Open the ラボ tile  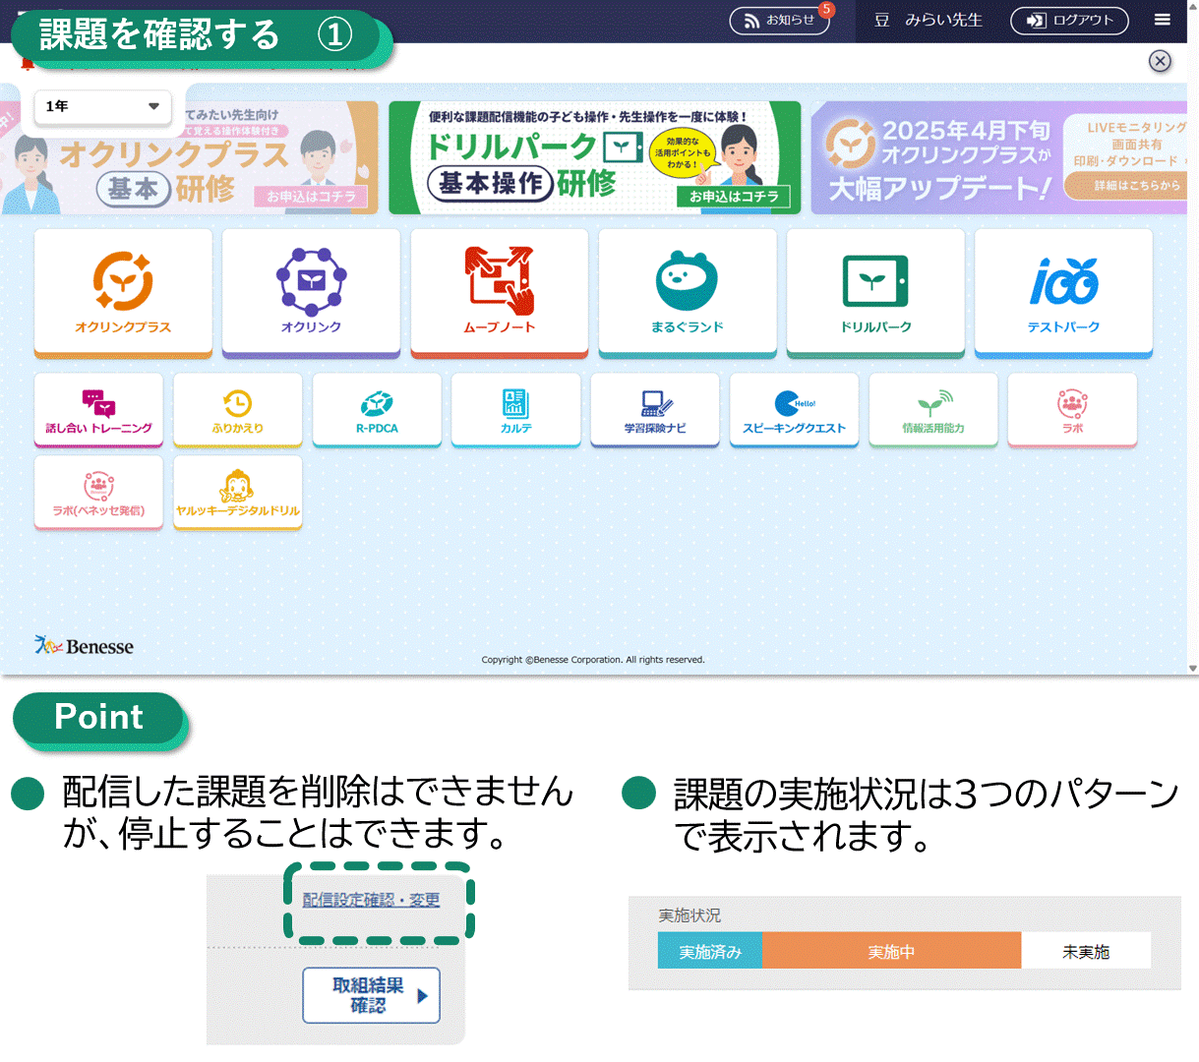tap(1072, 410)
